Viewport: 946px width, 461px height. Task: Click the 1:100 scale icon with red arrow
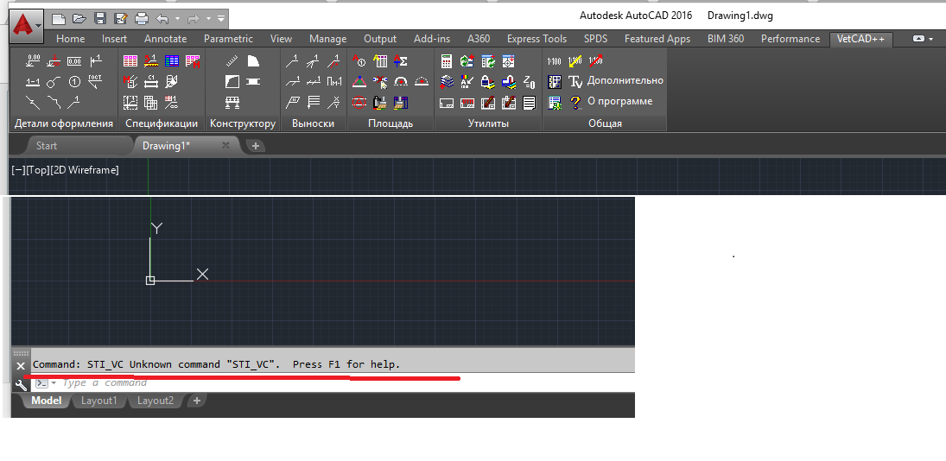tap(595, 61)
